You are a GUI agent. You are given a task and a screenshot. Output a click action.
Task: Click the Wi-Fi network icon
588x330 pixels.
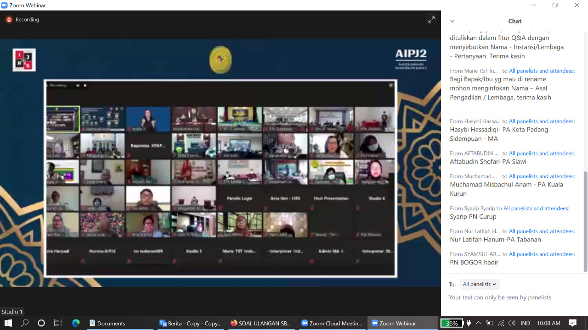click(500, 323)
